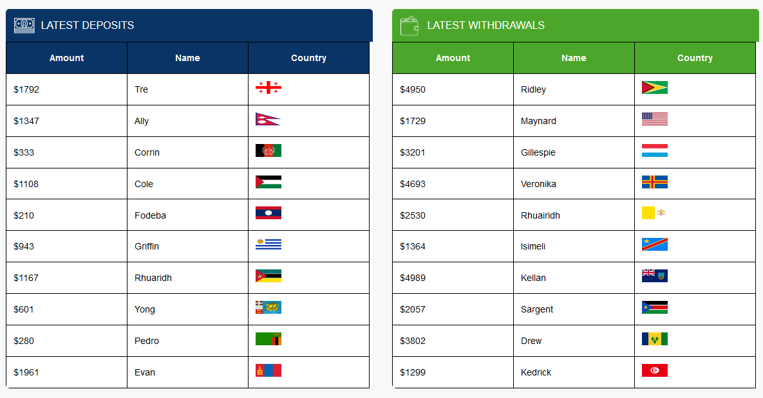Viewport: 763px width, 398px height.
Task: Click the Latest Withdrawals wallet icon
Action: 410,26
